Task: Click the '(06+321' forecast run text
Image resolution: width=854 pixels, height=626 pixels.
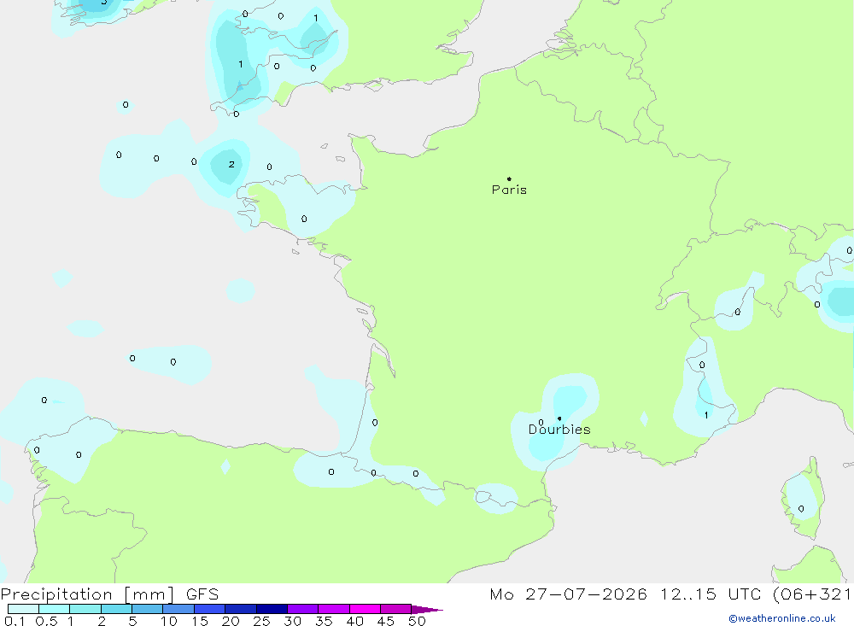Action: 813,594
